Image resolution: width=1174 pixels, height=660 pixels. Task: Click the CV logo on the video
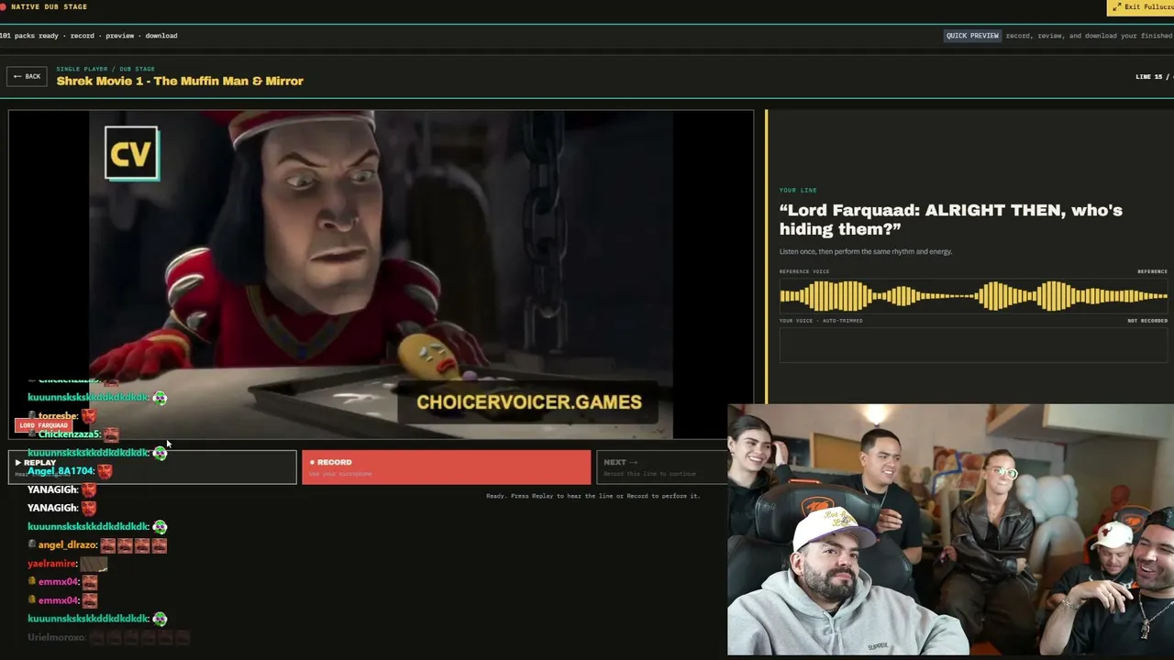tap(132, 154)
